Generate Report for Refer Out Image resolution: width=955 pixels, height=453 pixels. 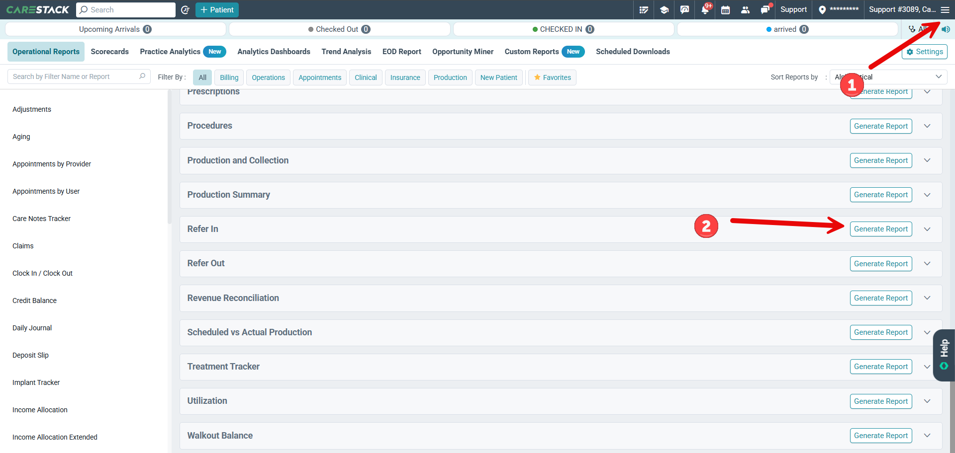coord(881,264)
